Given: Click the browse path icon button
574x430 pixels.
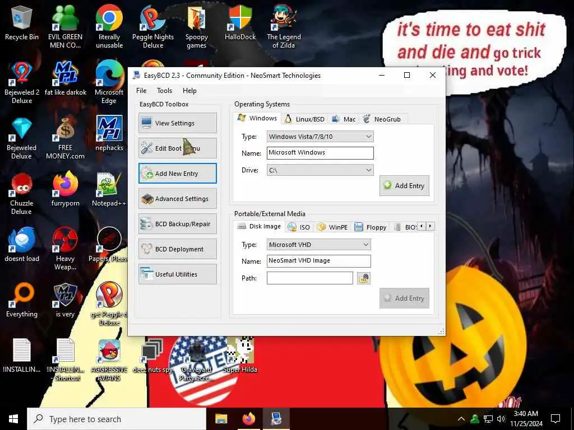Looking at the screenshot, I should (x=363, y=278).
